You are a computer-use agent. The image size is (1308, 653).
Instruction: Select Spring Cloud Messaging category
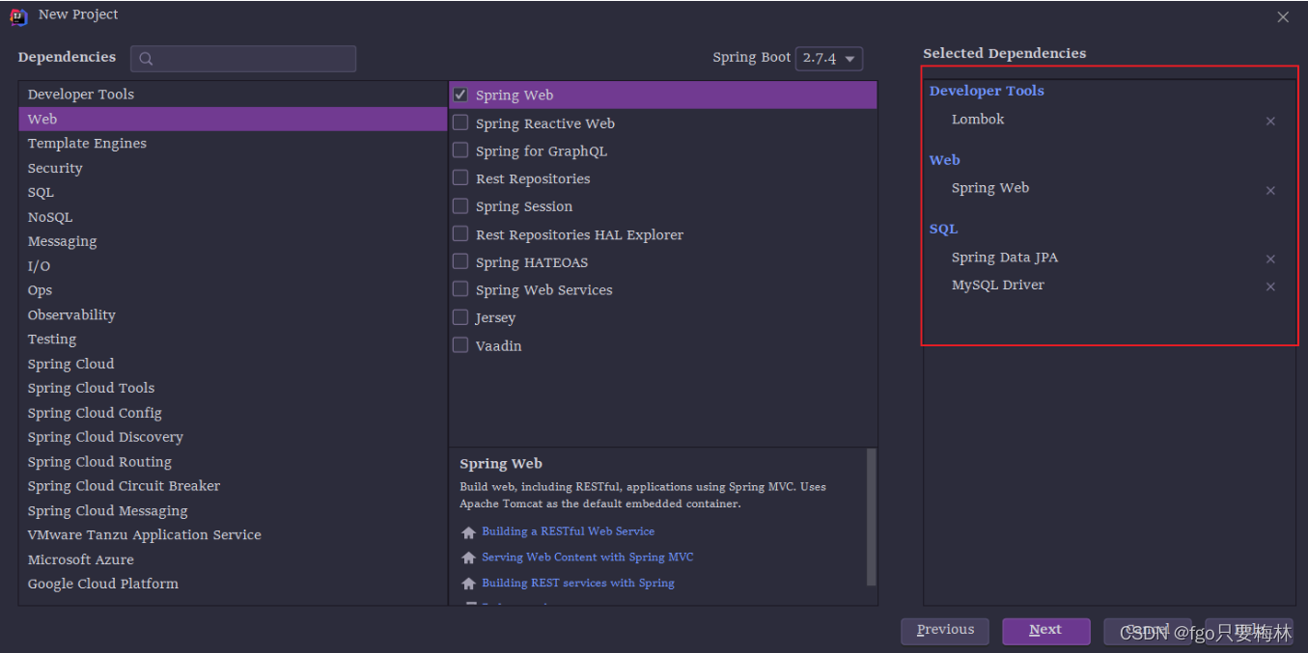(233, 511)
